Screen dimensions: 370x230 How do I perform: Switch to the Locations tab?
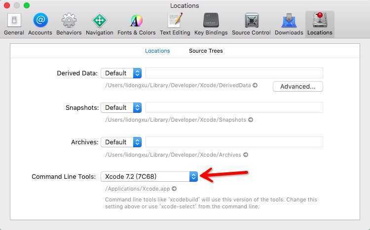click(157, 51)
